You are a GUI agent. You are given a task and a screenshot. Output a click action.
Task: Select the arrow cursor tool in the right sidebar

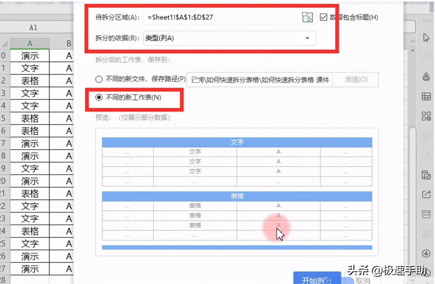426,38
